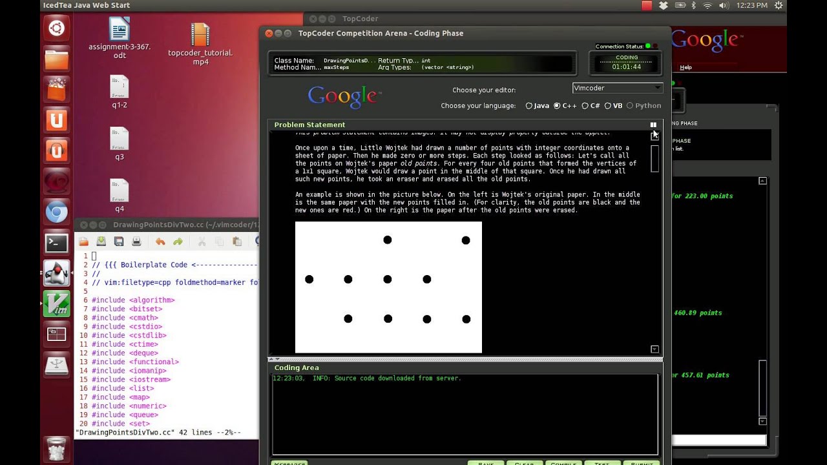
Task: Click the clock showing 12:23 PM
Action: [x=752, y=5]
